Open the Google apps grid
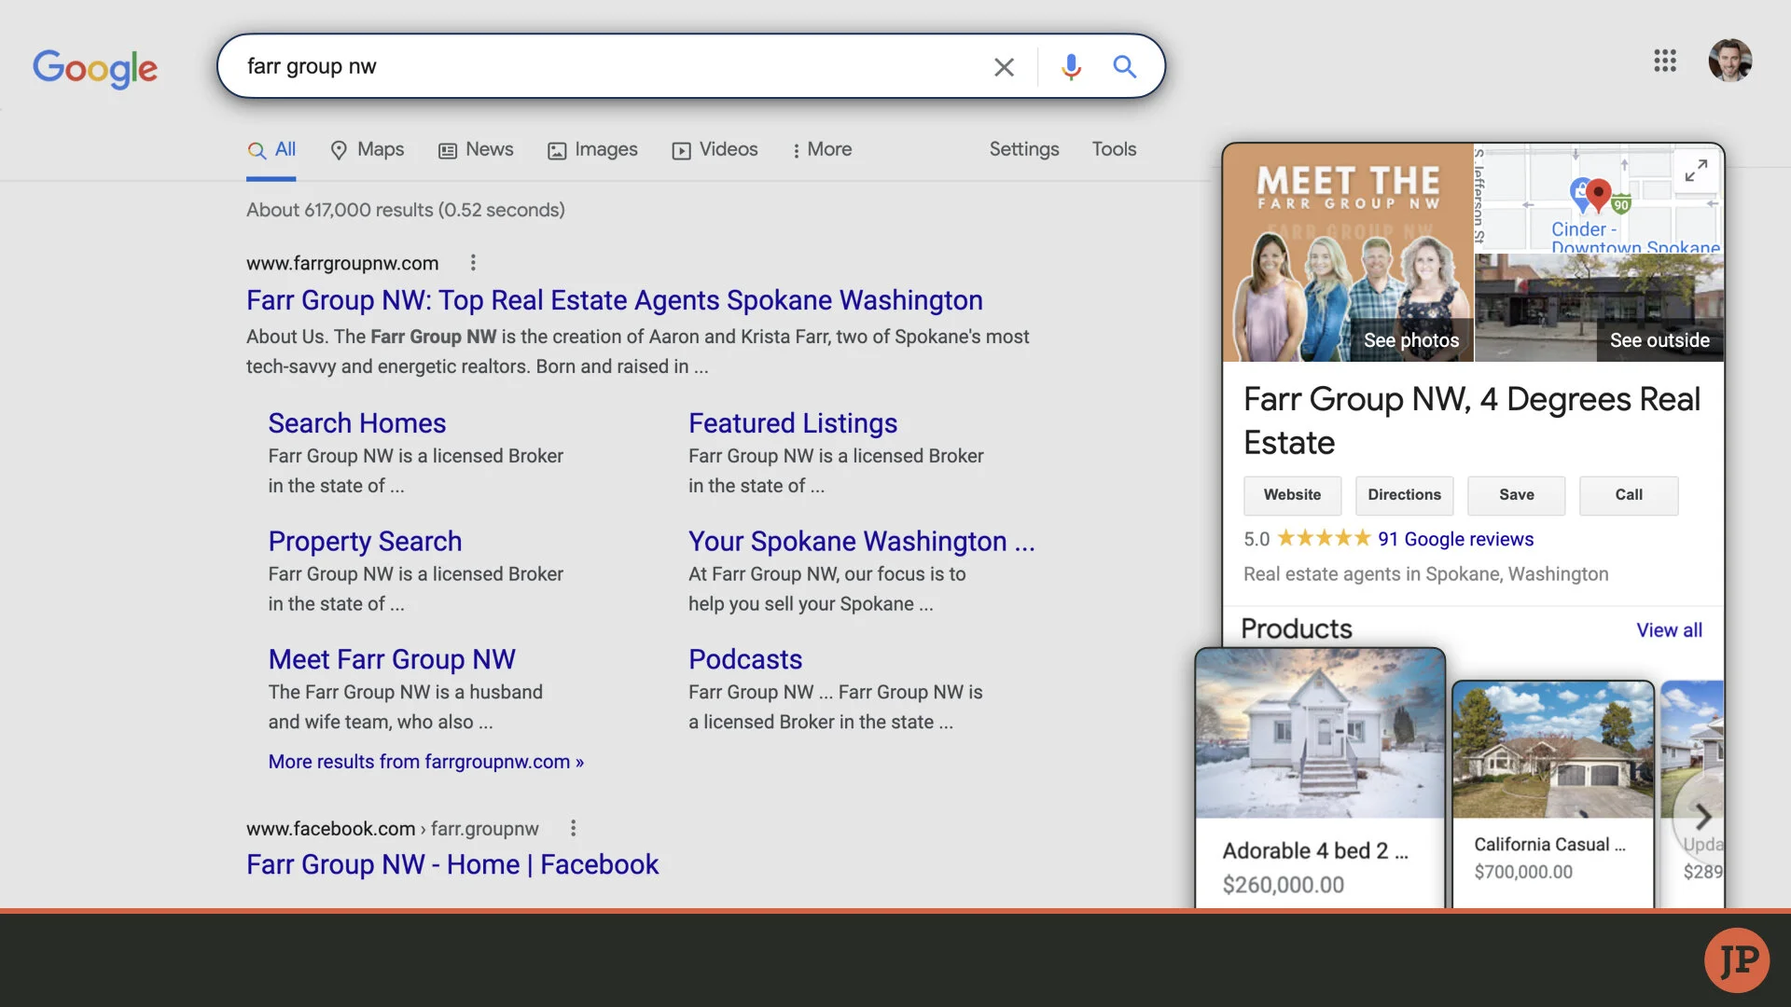This screenshot has height=1007, width=1791. 1665,61
